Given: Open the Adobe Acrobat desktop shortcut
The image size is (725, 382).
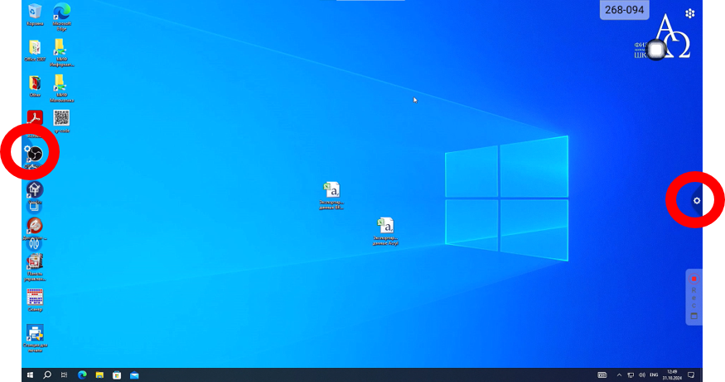Looking at the screenshot, I should (x=35, y=118).
